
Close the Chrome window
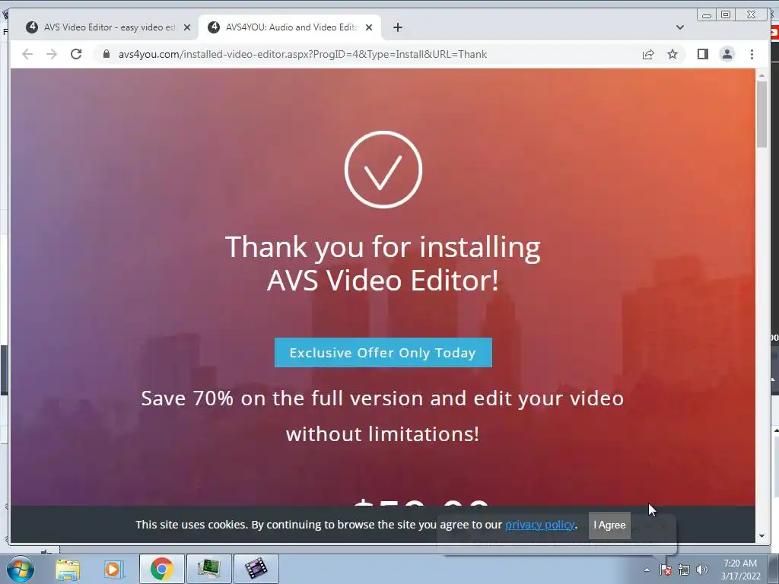tap(751, 15)
